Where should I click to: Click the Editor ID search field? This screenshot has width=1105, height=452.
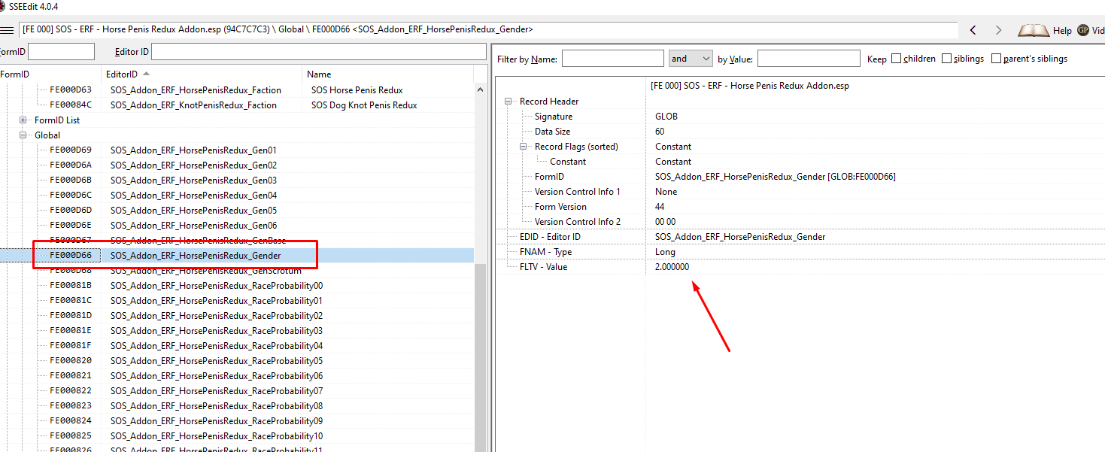coord(318,51)
